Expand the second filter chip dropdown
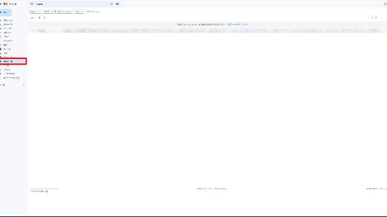The image size is (387, 217). point(48,11)
